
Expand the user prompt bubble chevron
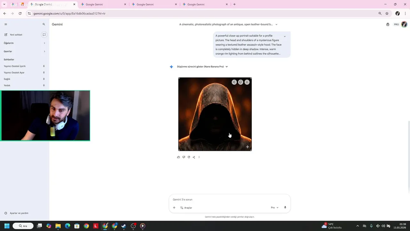tap(285, 36)
